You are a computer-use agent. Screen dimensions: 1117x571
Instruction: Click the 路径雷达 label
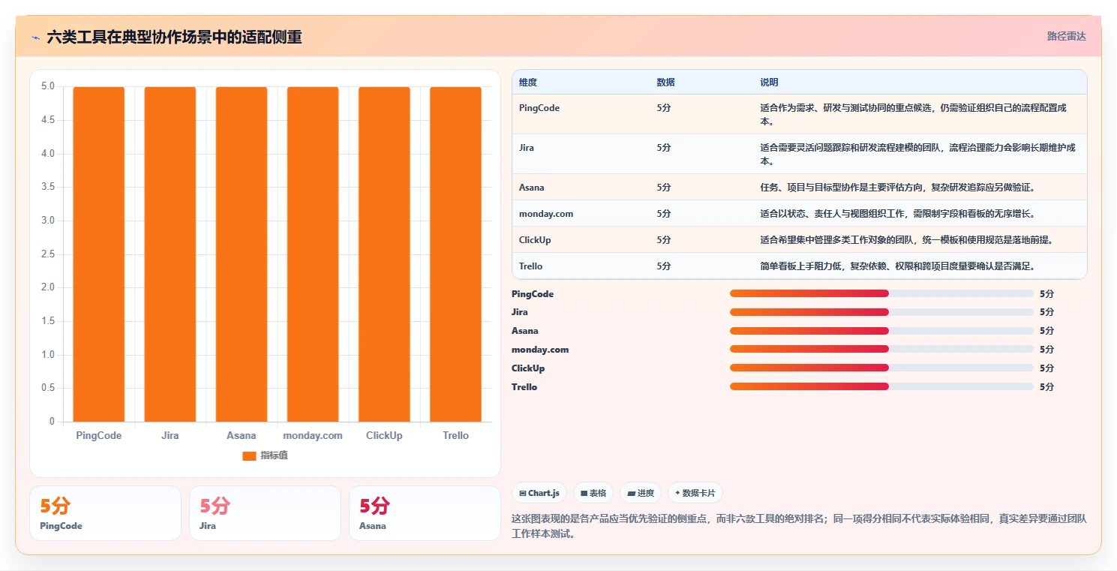pos(1066,36)
